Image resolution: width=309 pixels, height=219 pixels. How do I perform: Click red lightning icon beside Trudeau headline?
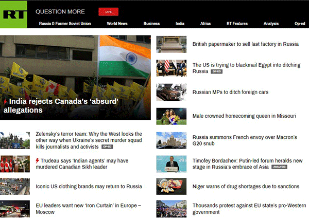38,160
